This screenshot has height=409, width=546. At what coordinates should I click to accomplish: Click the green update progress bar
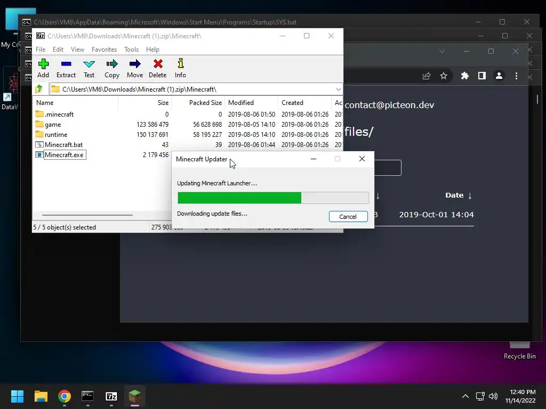273,198
